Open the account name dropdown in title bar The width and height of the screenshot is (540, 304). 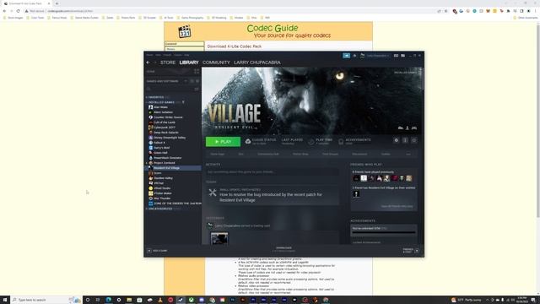pos(377,56)
